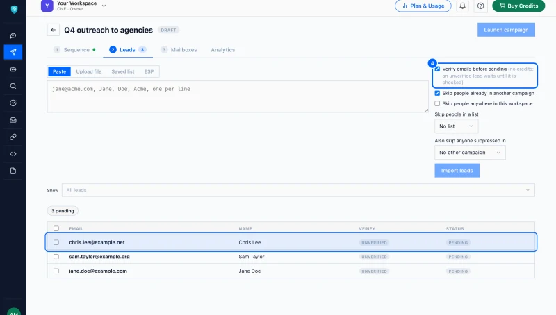Select the Saved list import option
This screenshot has width=556, height=315.
pos(123,71)
